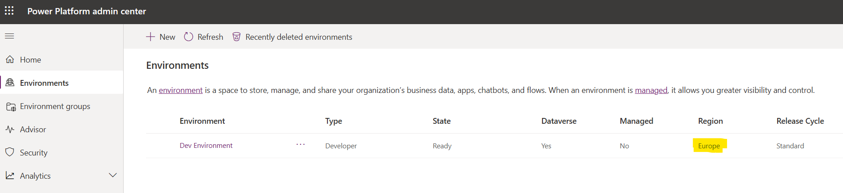Refresh the environments list
Viewport: 843px width, 193px height.
(x=204, y=37)
